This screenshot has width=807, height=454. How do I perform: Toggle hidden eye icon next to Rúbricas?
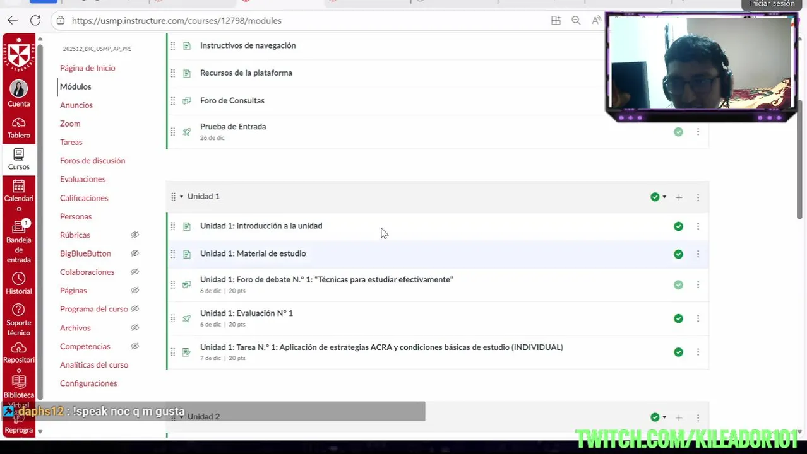134,235
